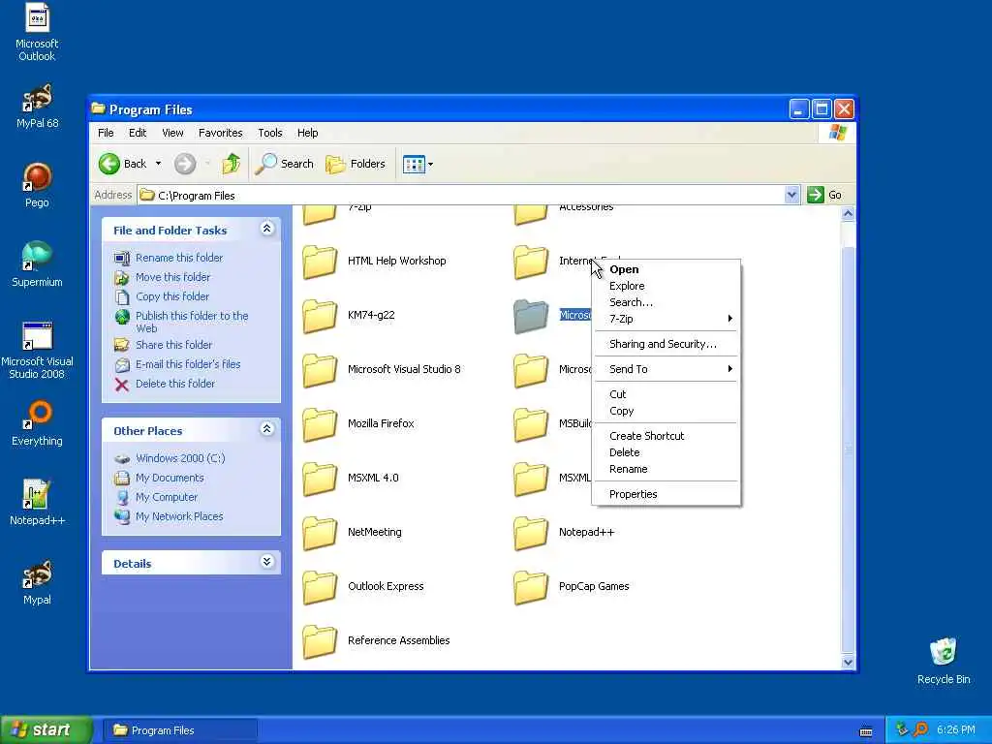This screenshot has height=744, width=992.
Task: Choose Create Shortcut in context menu
Action: pos(666,436)
